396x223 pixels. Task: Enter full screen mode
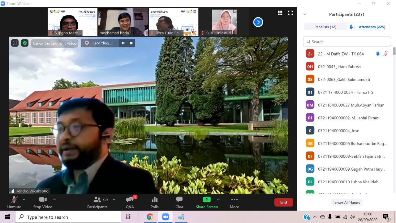pyautogui.click(x=290, y=13)
